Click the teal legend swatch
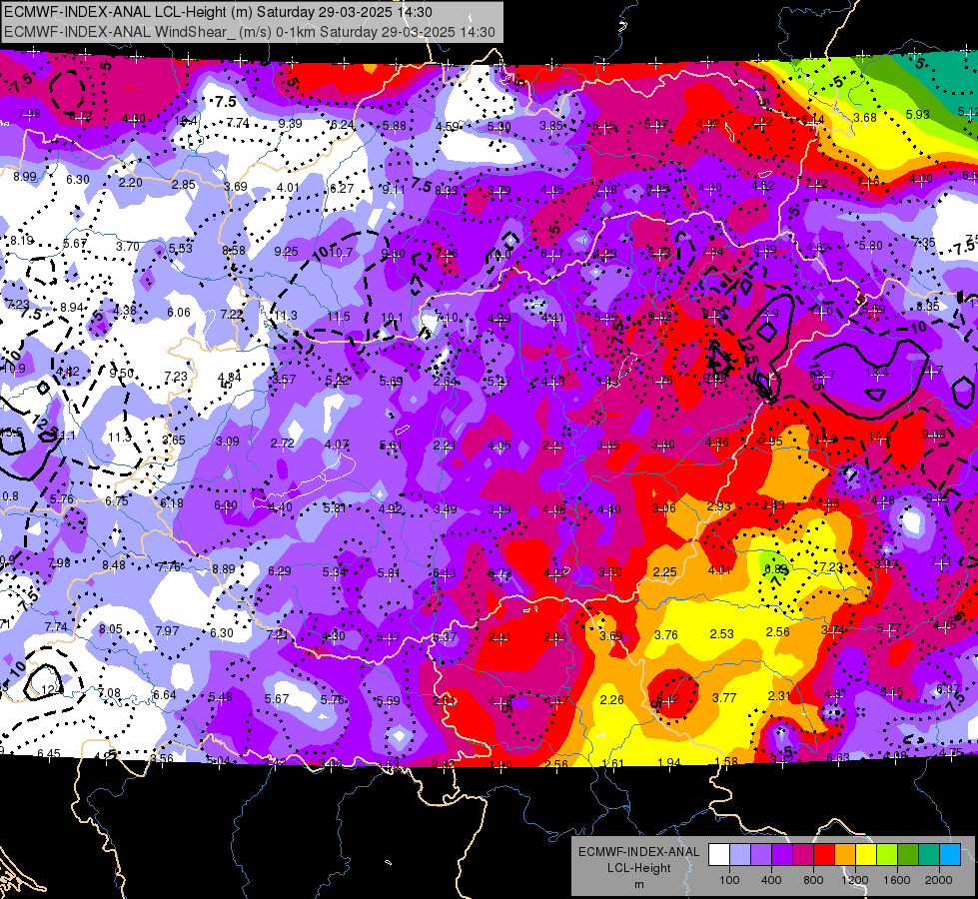This screenshot has height=899, width=978. 929,854
